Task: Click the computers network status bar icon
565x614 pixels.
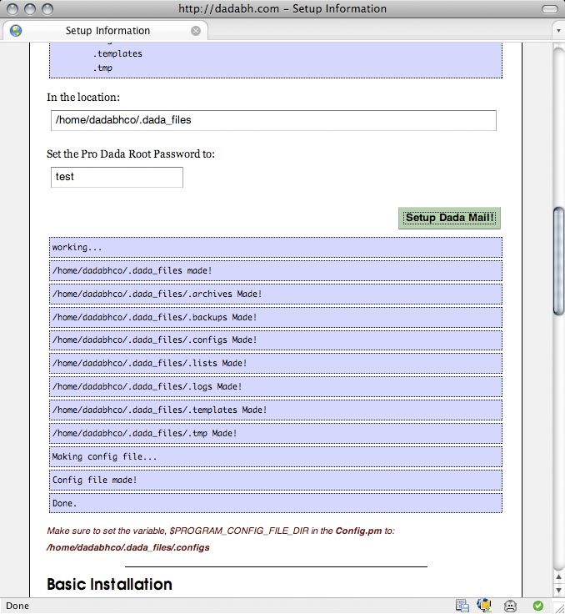Action: tap(462, 606)
